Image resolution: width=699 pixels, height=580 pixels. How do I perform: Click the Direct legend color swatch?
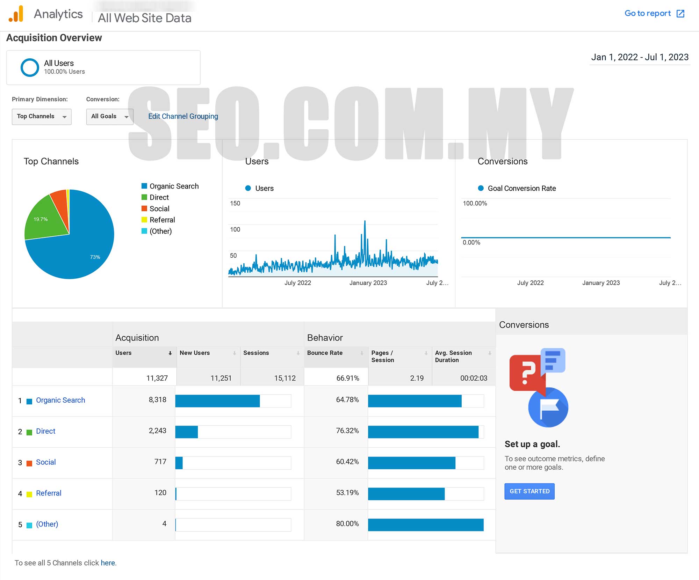144,197
